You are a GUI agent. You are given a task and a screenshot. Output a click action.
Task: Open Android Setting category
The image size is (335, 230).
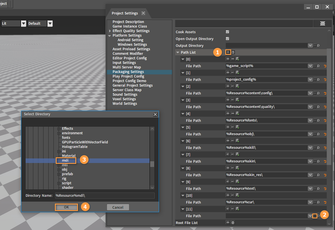131,40
